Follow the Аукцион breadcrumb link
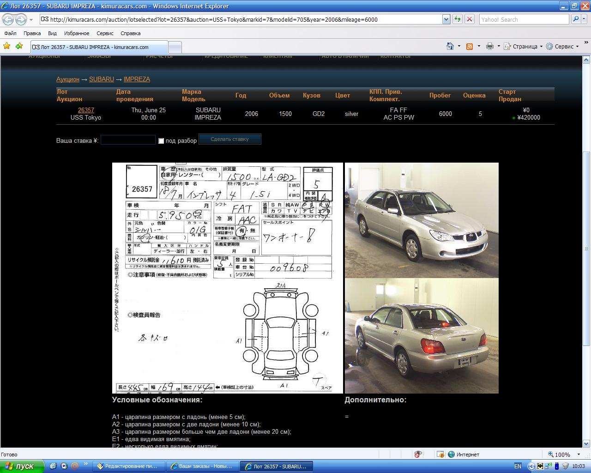This screenshot has height=473, width=591. click(68, 79)
